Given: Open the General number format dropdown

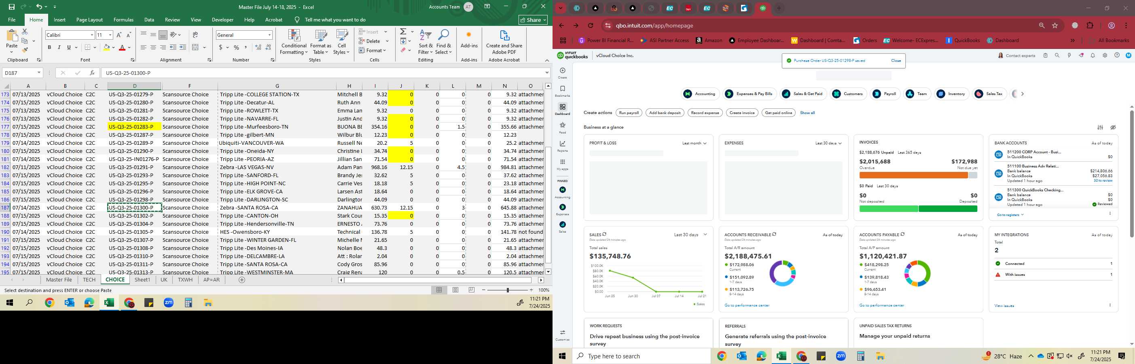Looking at the screenshot, I should pos(269,35).
